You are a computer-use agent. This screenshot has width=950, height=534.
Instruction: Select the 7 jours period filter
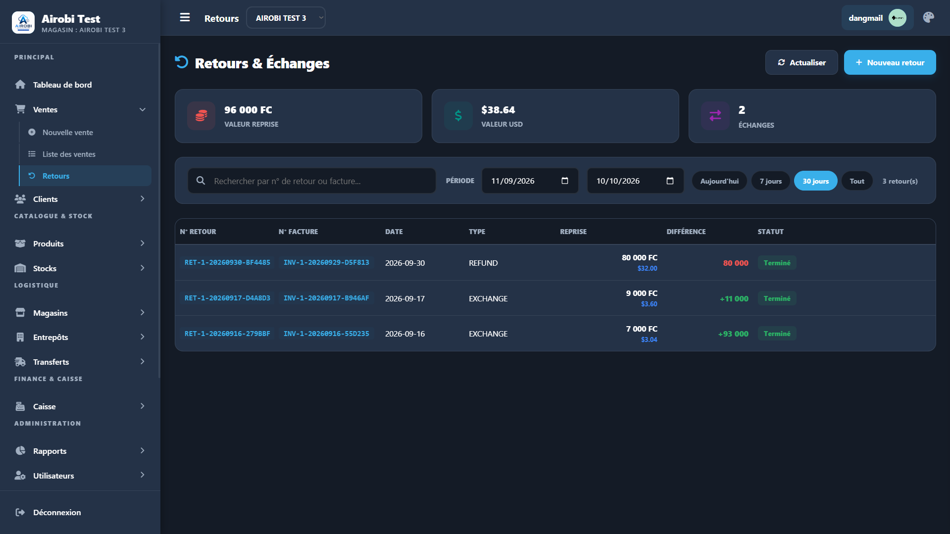pyautogui.click(x=771, y=181)
